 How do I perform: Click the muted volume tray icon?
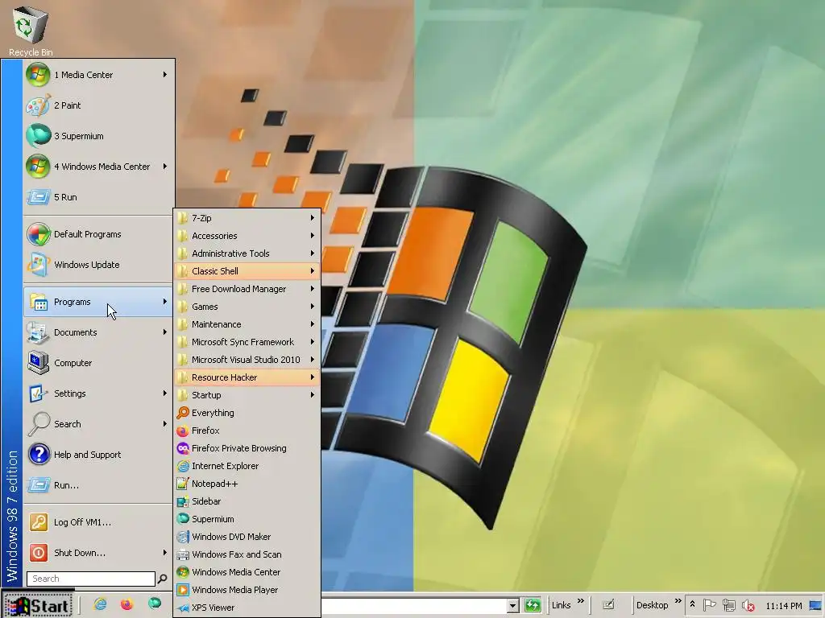(x=748, y=605)
